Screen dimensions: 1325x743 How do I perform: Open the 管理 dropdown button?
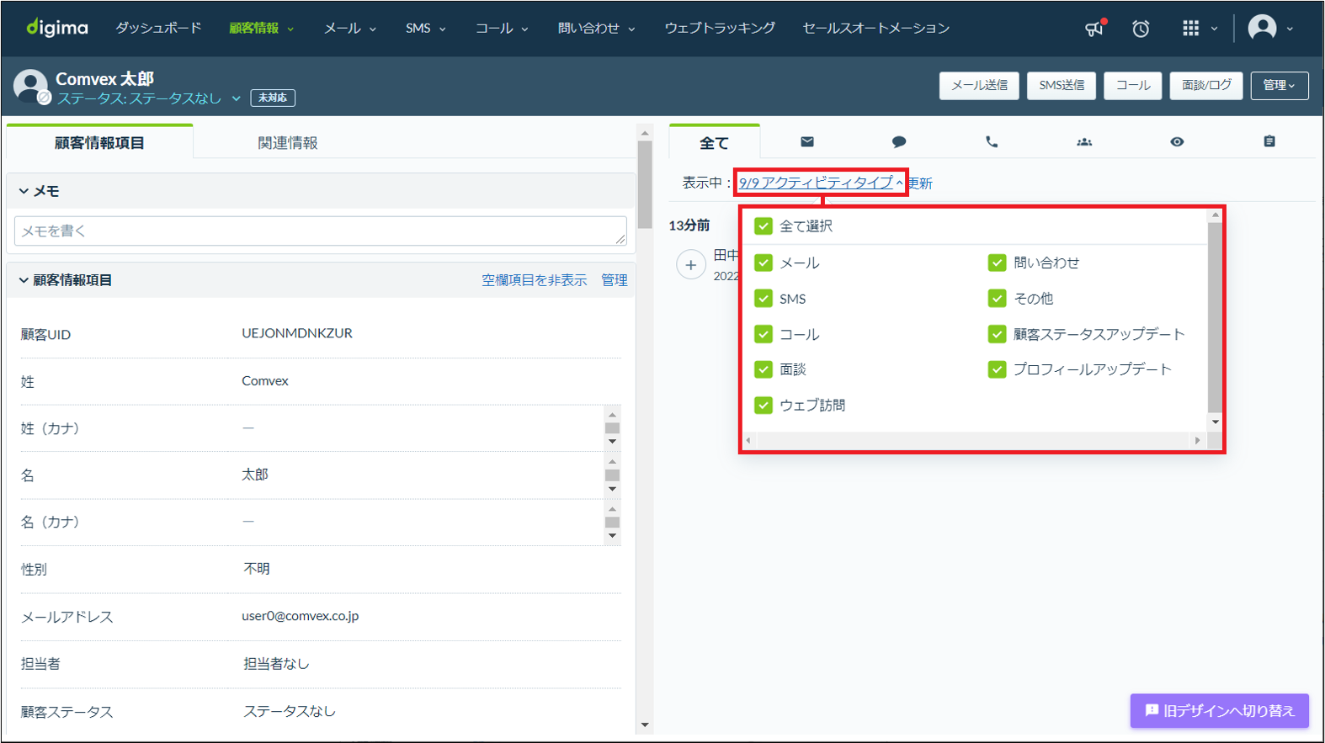[x=1279, y=85]
